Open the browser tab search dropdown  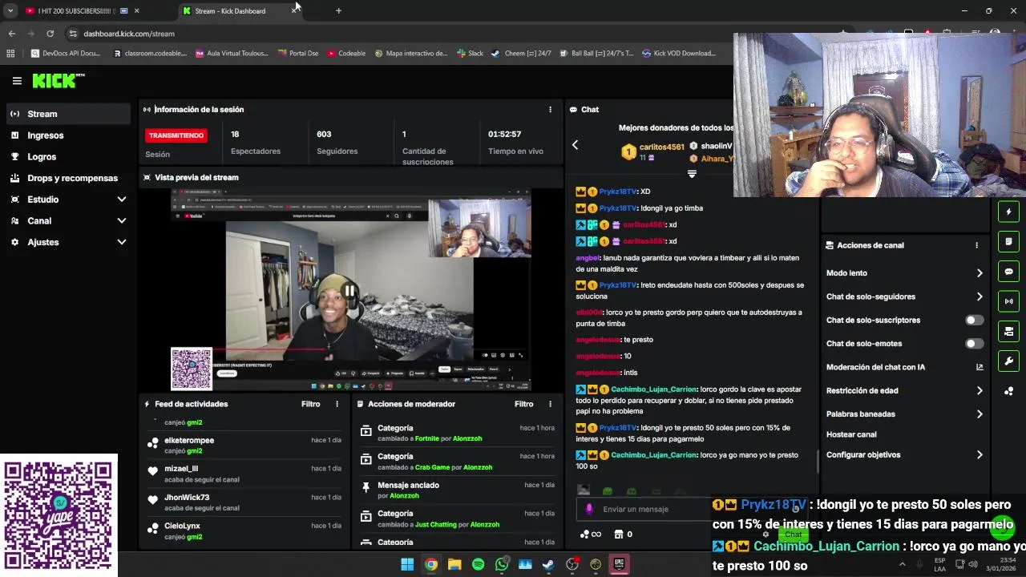pyautogui.click(x=10, y=11)
